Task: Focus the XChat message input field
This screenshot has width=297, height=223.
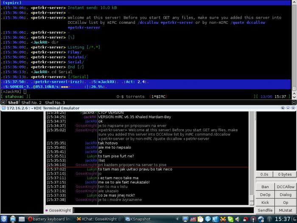Action: [163, 210]
